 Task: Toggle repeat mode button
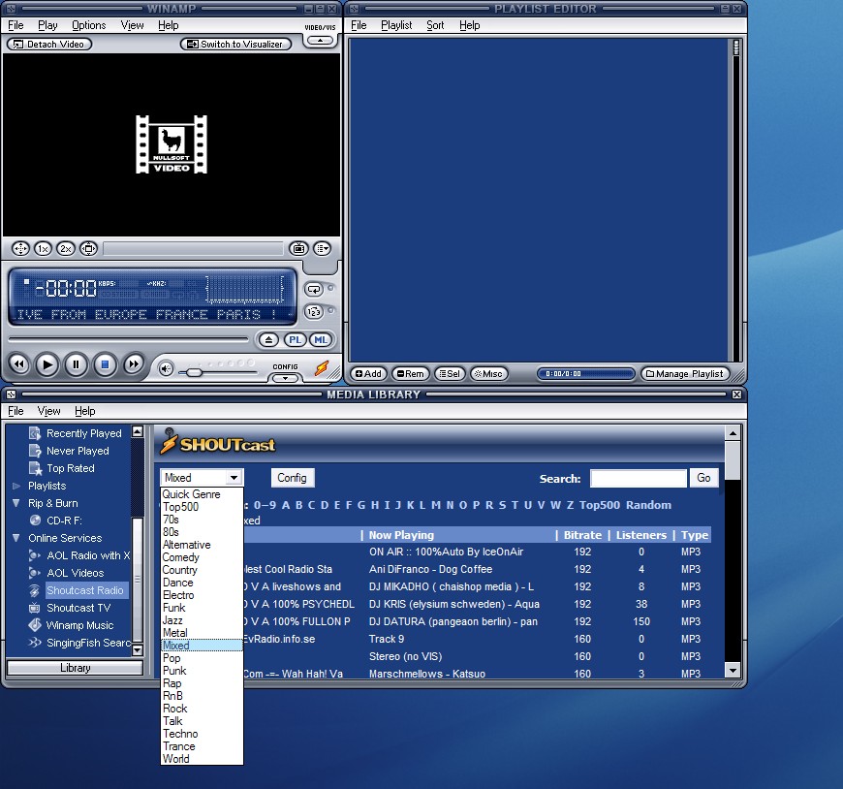click(313, 290)
